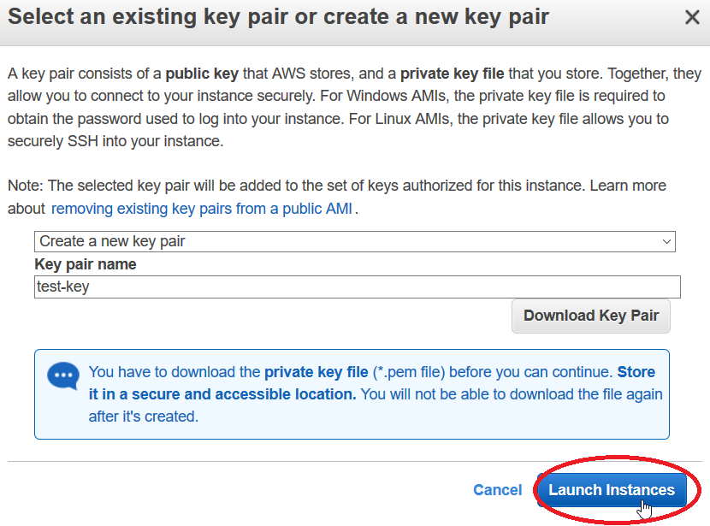The height and width of the screenshot is (526, 710).
Task: Click the bold 'public key' text in the description
Action: pos(202,74)
